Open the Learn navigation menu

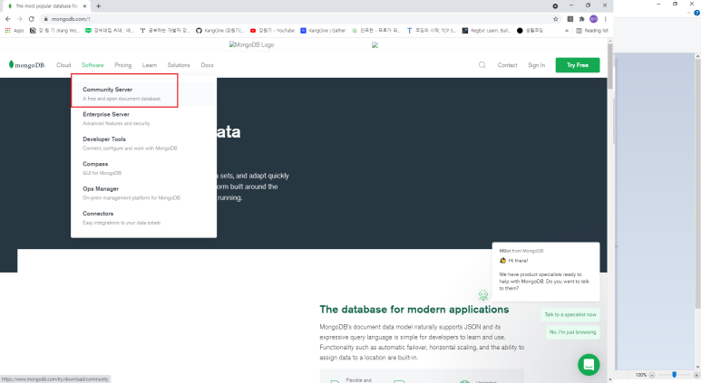pyautogui.click(x=150, y=64)
